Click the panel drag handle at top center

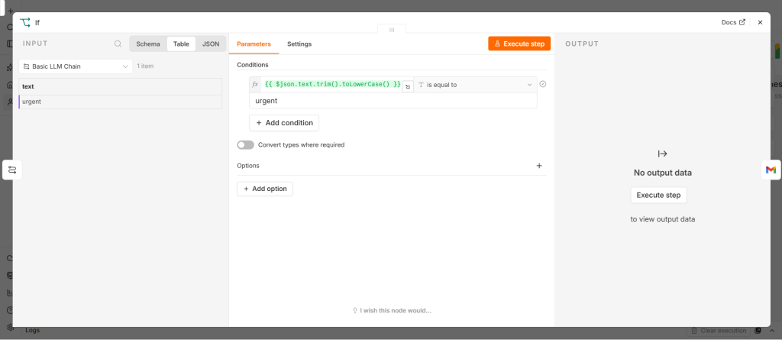(392, 30)
